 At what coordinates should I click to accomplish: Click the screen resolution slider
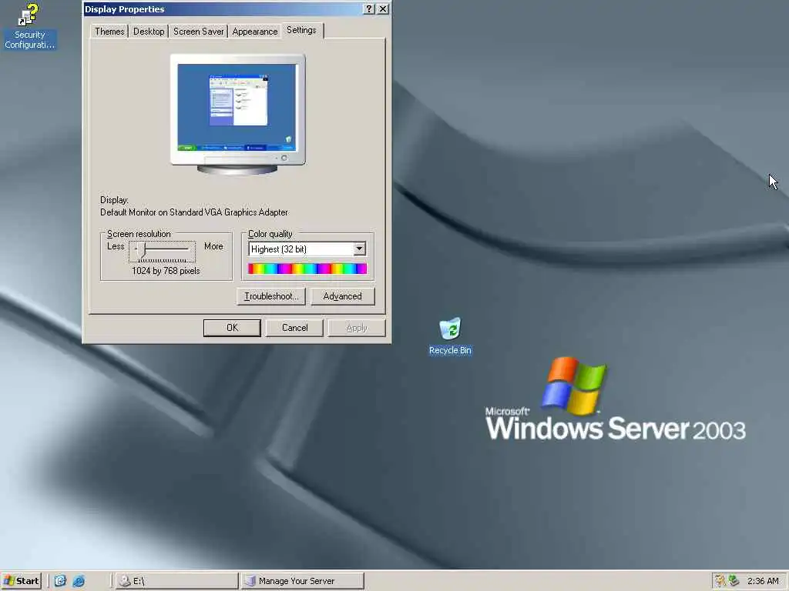coord(162,252)
